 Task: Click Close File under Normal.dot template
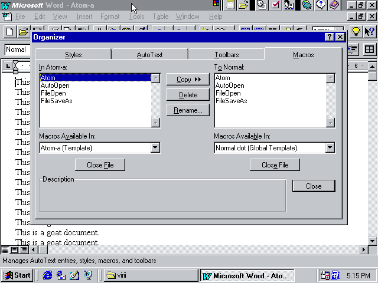click(275, 165)
